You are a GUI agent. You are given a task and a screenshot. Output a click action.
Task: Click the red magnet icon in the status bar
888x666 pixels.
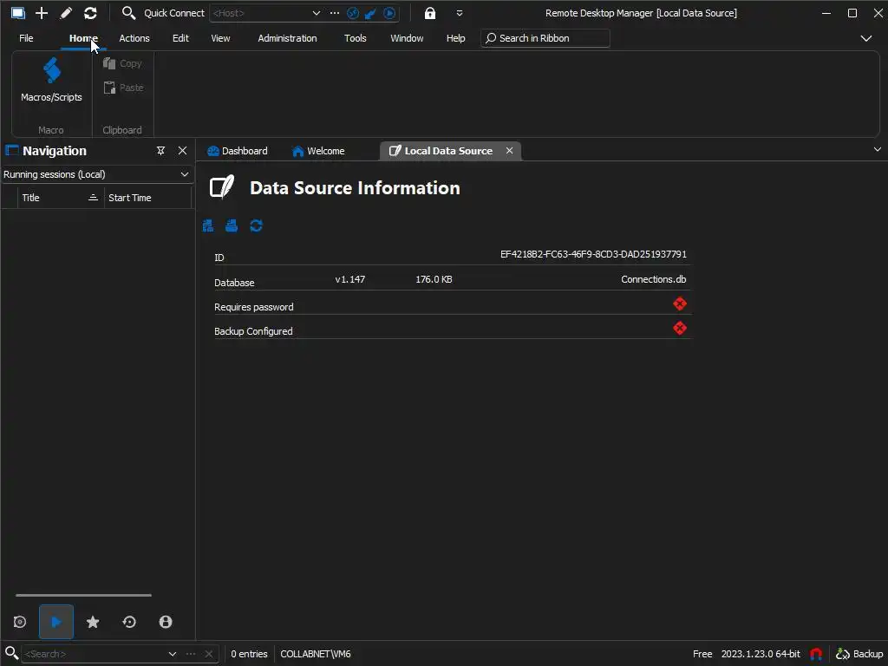pyautogui.click(x=816, y=654)
